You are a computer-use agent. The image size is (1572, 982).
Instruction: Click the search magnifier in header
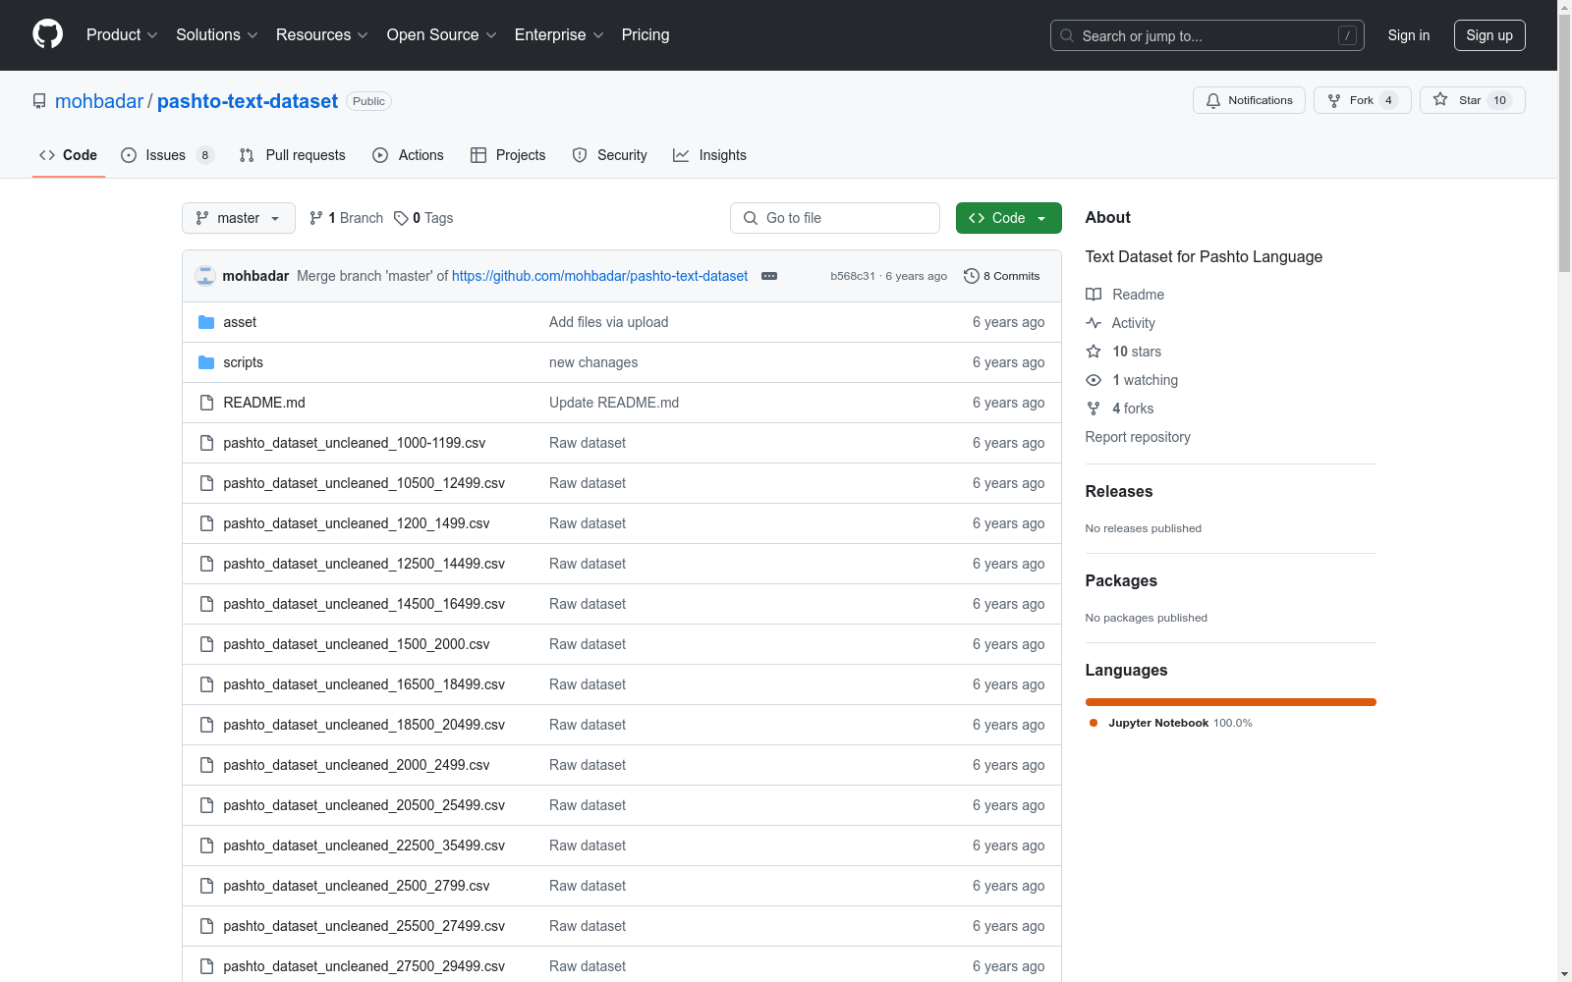point(1067,35)
